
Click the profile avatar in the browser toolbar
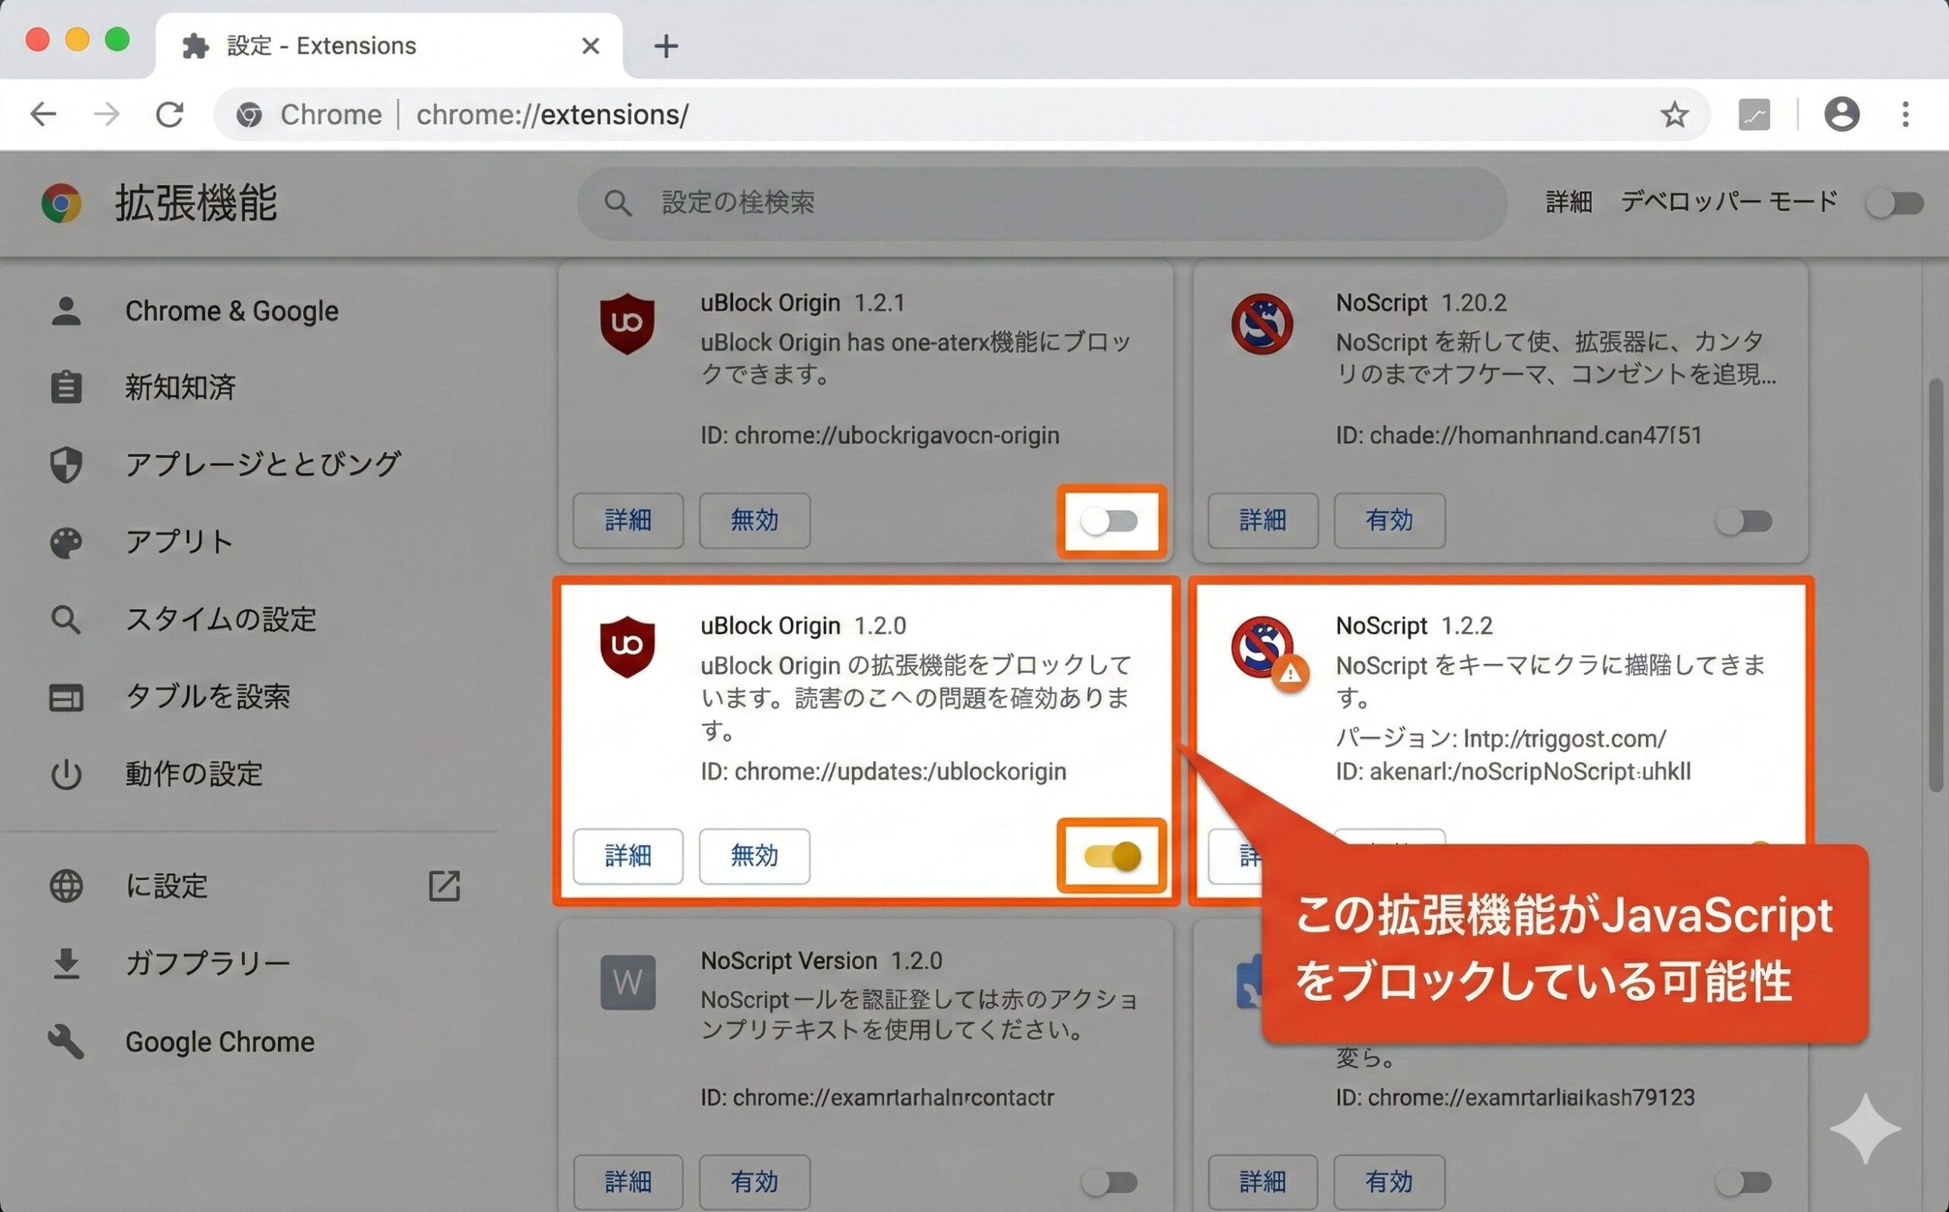tap(1841, 114)
